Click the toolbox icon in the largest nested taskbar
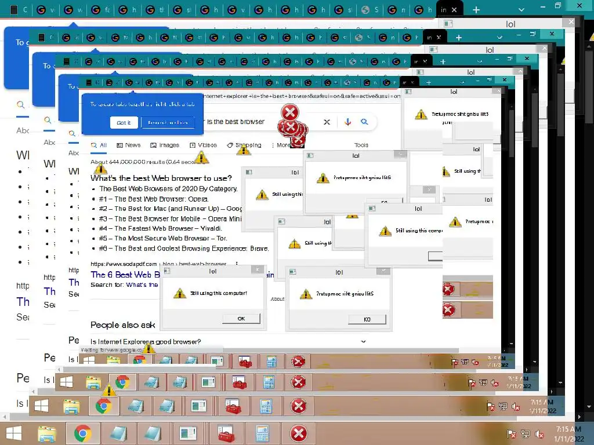Image resolution: width=594 pixels, height=445 pixels. pyautogui.click(x=233, y=407)
